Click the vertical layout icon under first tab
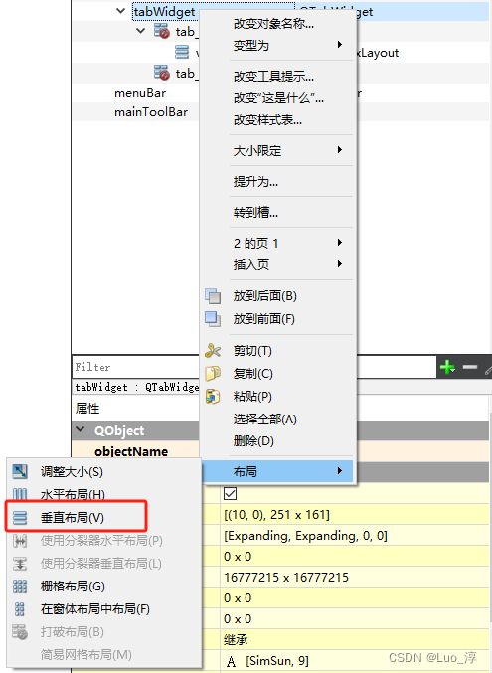This screenshot has width=492, height=673. coord(182,52)
